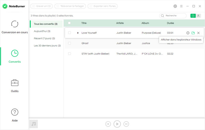Image resolution: width=205 pixels, height=130 pixels.
Task: Skip to next track in player
Action: (126, 124)
